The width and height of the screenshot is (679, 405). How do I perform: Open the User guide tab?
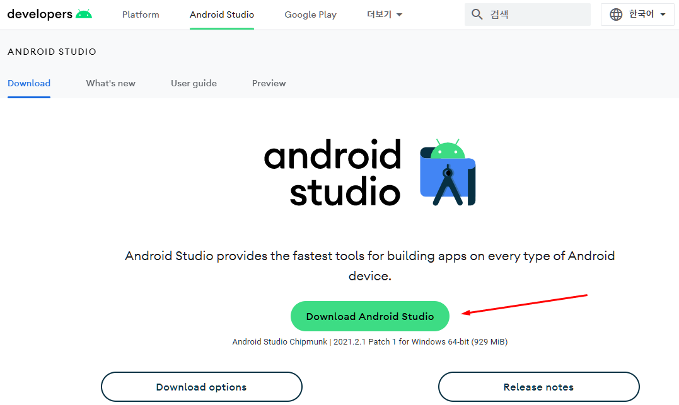click(194, 83)
